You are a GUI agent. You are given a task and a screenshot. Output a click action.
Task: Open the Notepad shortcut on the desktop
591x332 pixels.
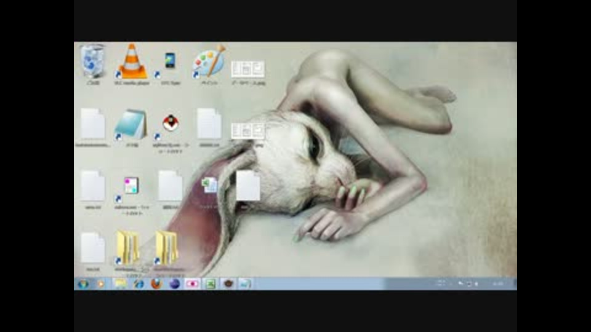pyautogui.click(x=131, y=127)
